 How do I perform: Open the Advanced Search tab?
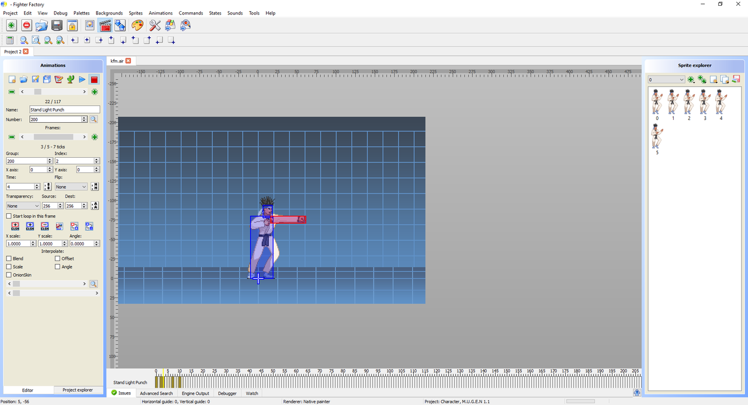[x=157, y=393]
